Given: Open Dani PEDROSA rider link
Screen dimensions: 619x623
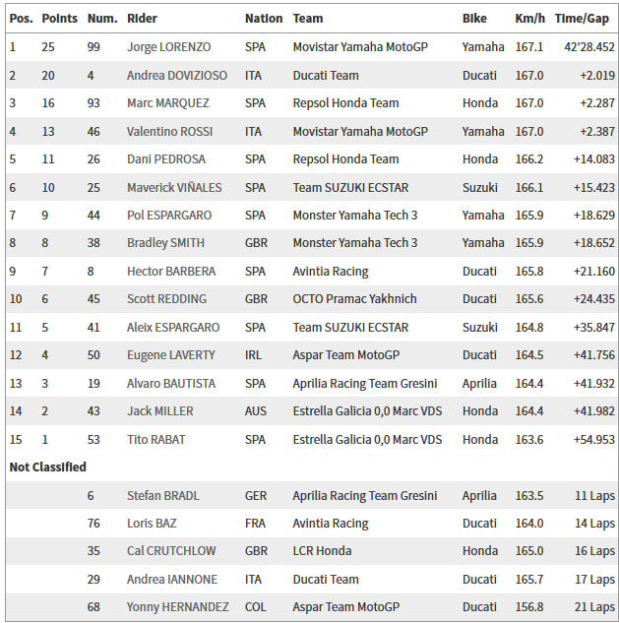Looking at the screenshot, I should pyautogui.click(x=166, y=159).
